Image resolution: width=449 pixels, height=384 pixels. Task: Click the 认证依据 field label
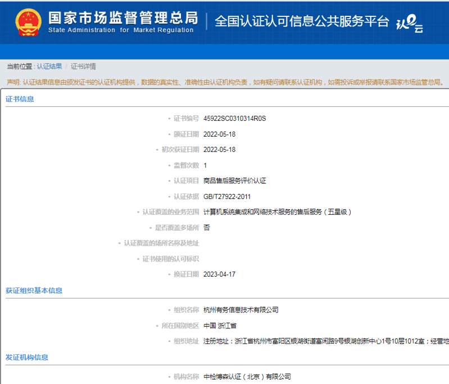186,197
